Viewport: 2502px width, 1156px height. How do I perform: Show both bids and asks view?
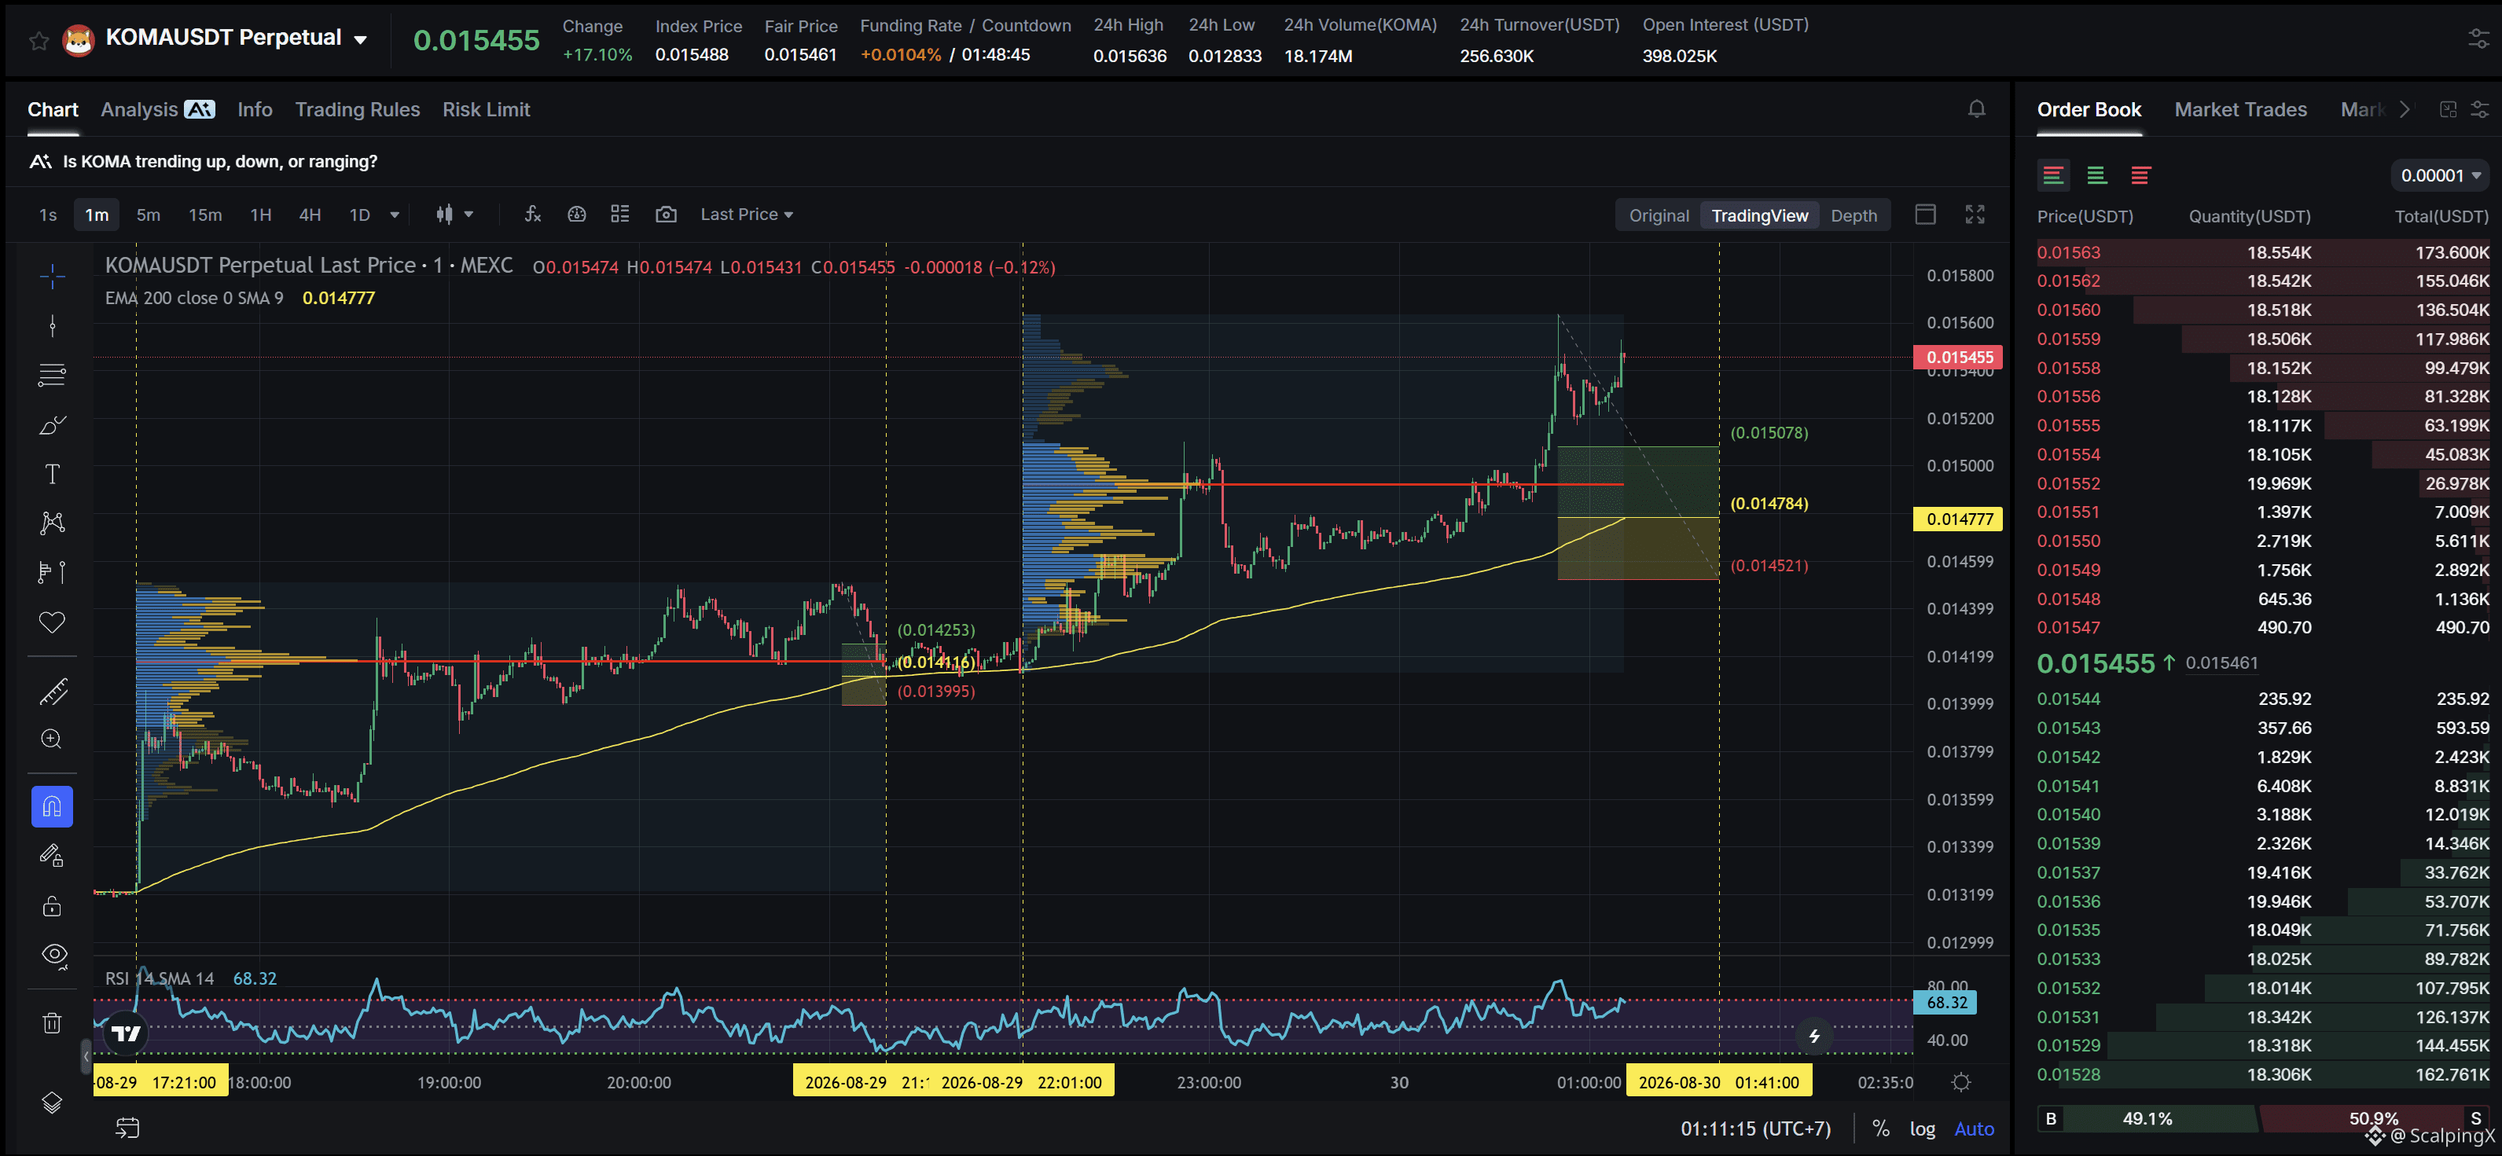pyautogui.click(x=2052, y=176)
